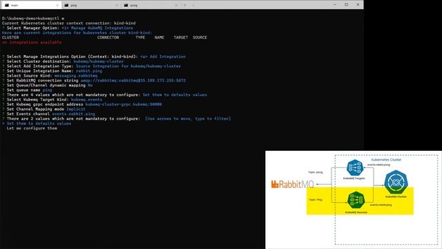Switch to the "pong" terminal tab
Viewport: 442px width, 249px height.
[x=151, y=5]
